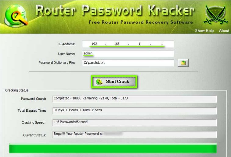Click the crossed swords shield emblem
This screenshot has height=157, width=231.
click(x=216, y=15)
